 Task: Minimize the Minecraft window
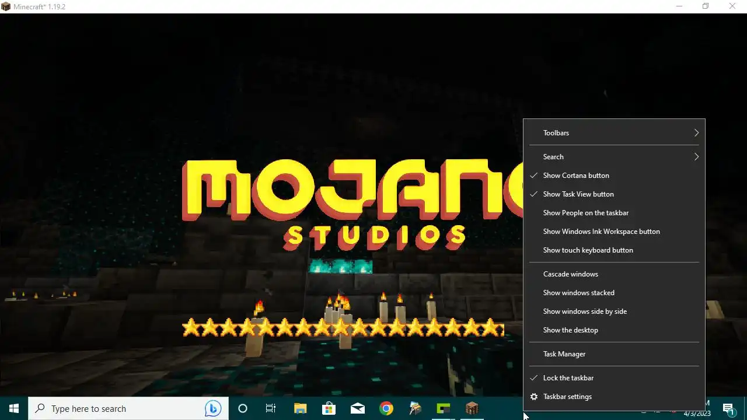tap(679, 6)
